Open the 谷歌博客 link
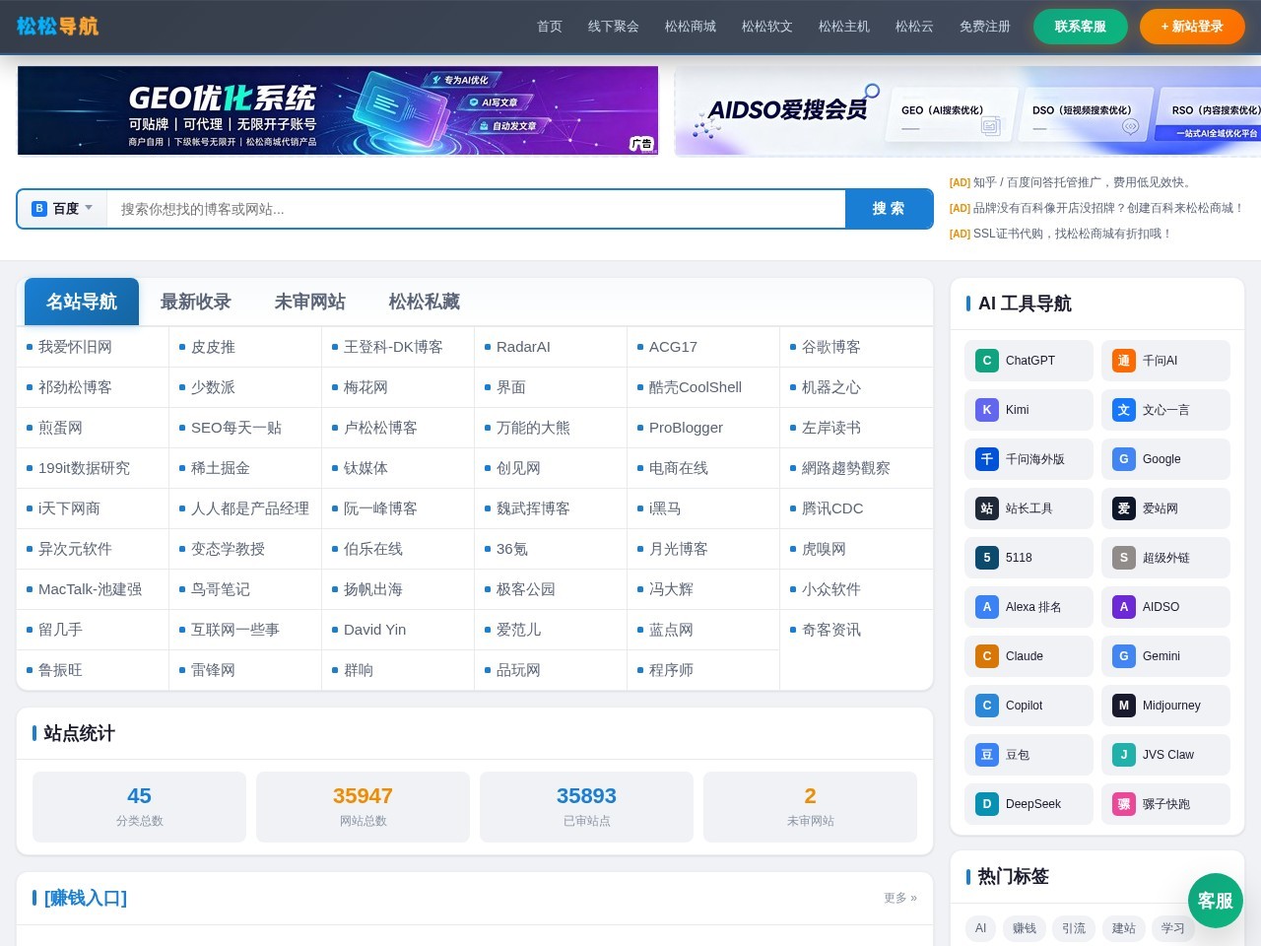 [x=831, y=347]
